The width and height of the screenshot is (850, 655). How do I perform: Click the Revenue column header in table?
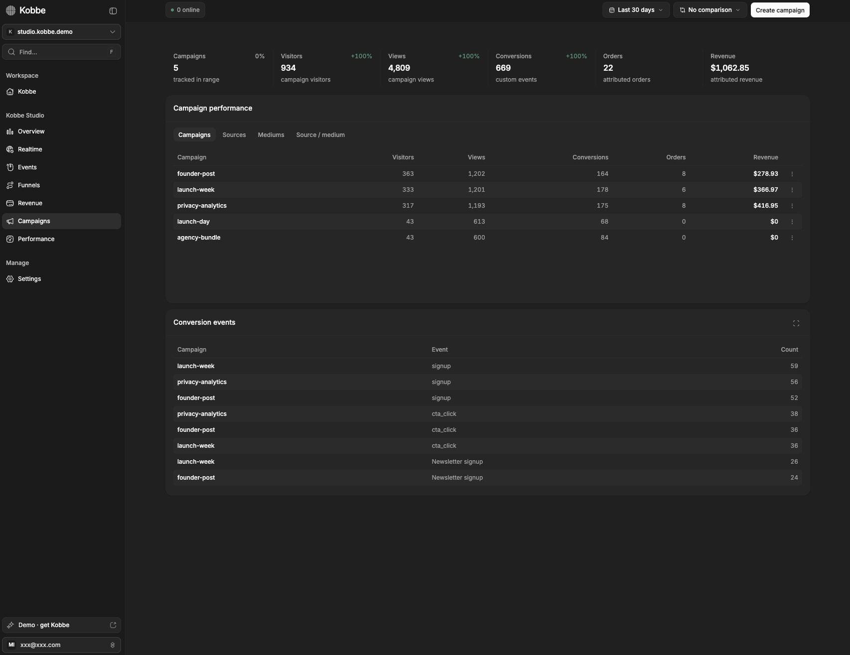[x=765, y=157]
